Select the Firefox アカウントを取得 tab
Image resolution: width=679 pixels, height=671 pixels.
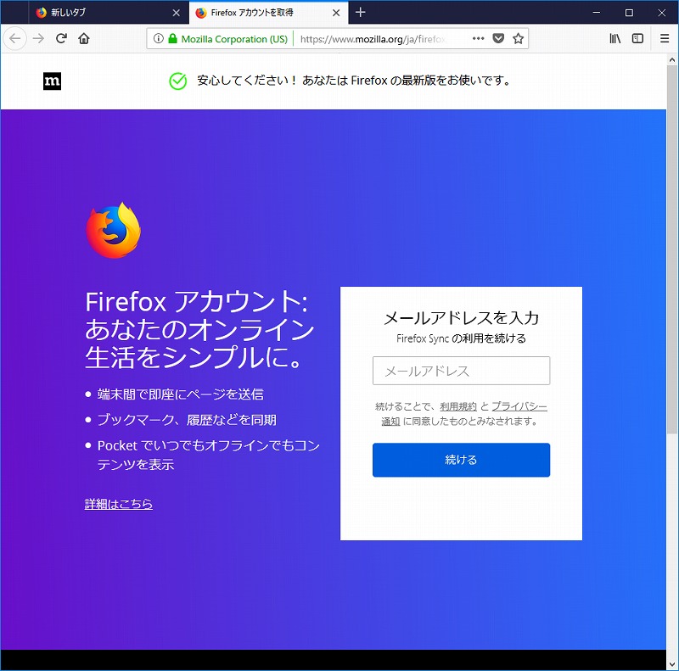(x=268, y=13)
